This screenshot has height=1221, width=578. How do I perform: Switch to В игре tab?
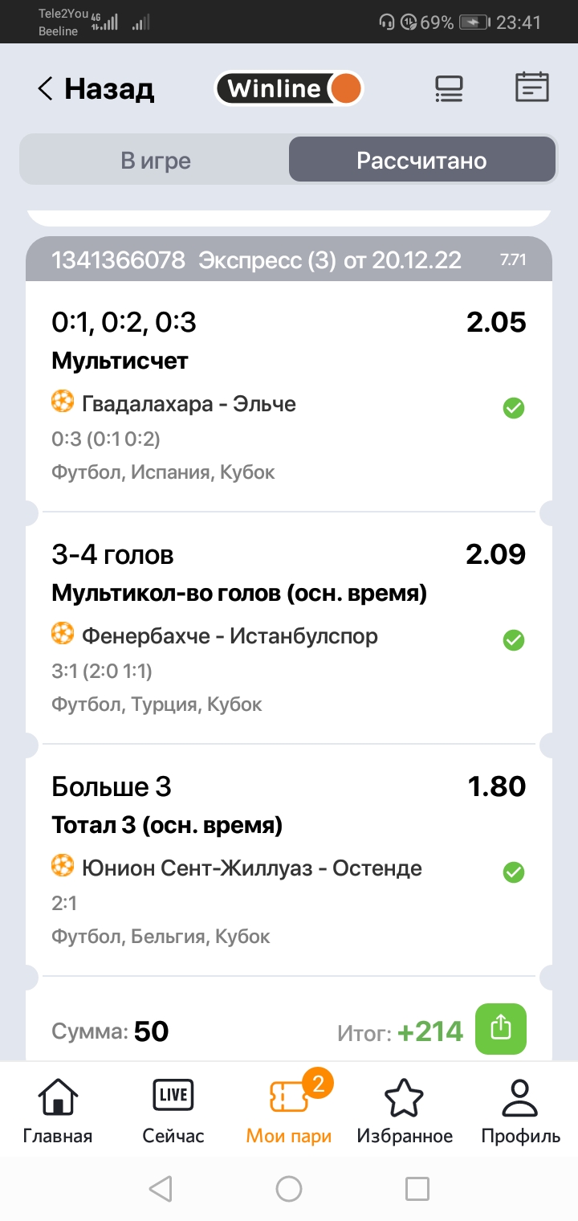tap(156, 161)
